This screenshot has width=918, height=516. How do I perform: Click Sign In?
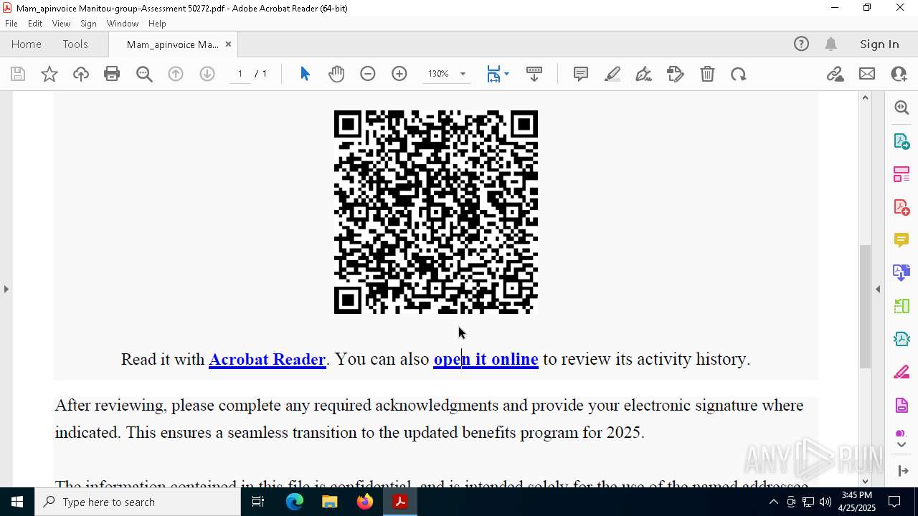[879, 44]
